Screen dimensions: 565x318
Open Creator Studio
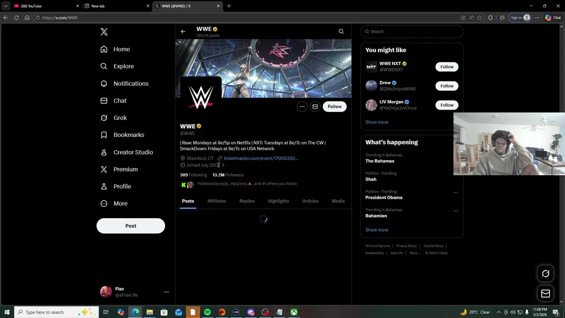coord(126,152)
